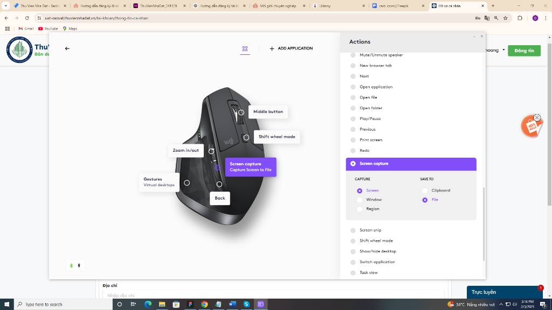Select the Middle button hotspot on the mouse

pyautogui.click(x=241, y=112)
